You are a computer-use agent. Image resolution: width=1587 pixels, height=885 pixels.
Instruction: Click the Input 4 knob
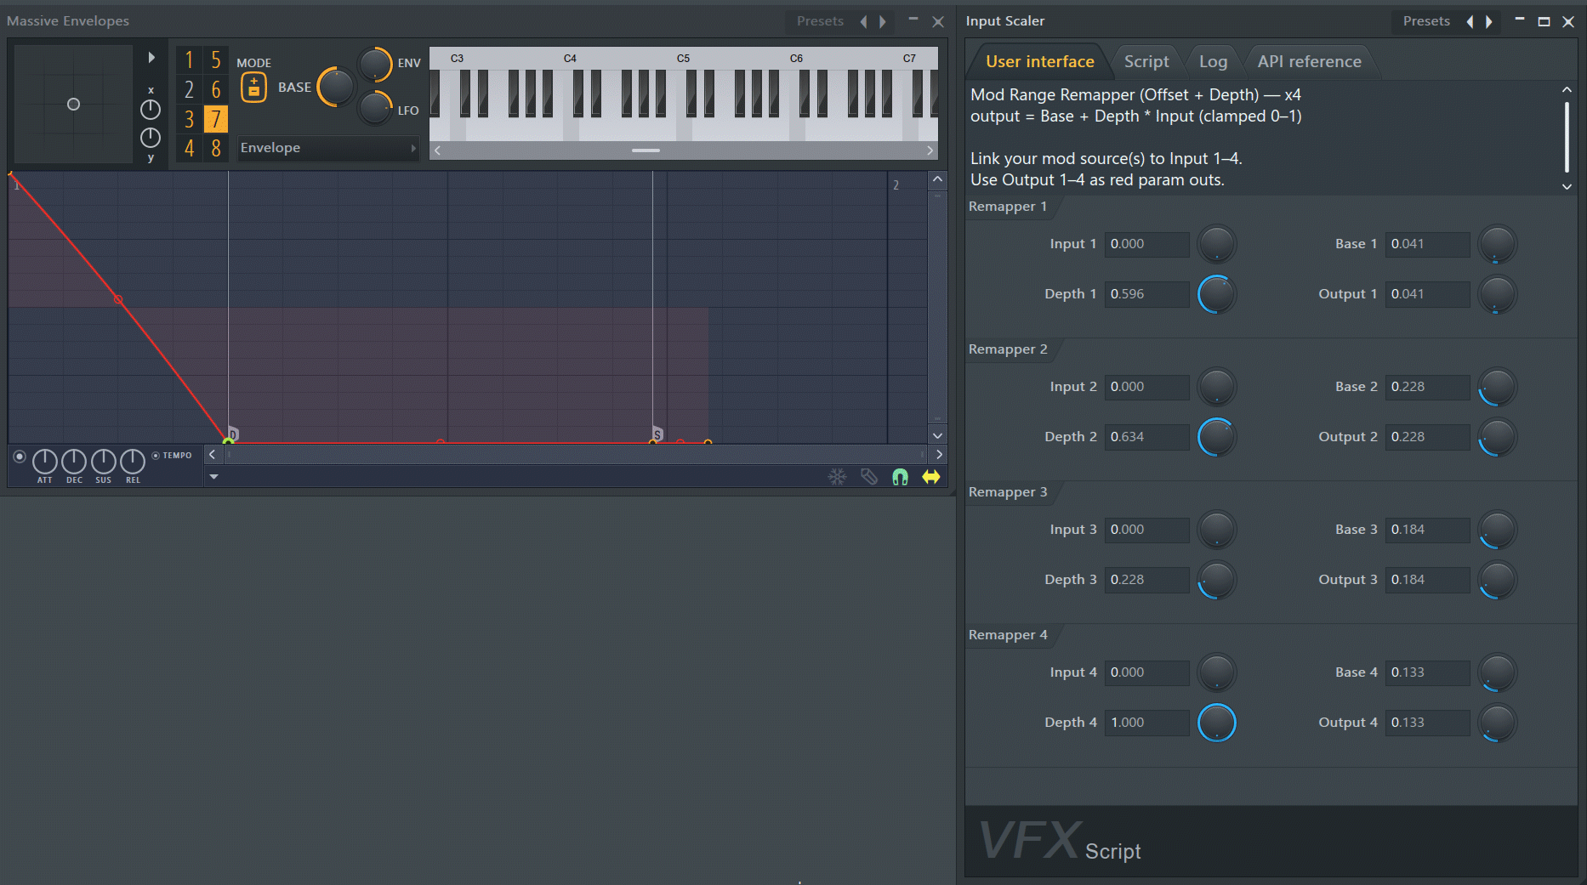tap(1217, 672)
